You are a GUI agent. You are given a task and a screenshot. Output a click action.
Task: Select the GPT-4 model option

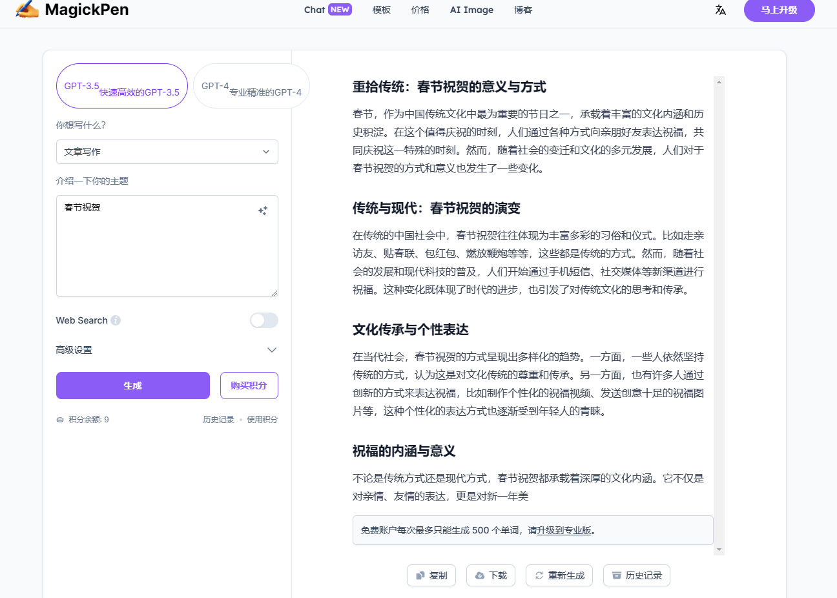(251, 86)
